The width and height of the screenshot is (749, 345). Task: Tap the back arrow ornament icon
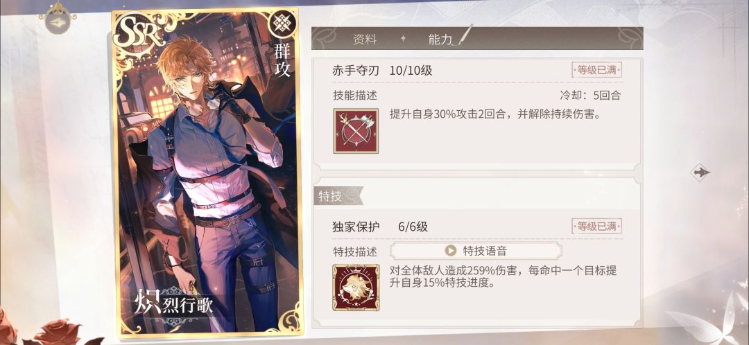58,19
